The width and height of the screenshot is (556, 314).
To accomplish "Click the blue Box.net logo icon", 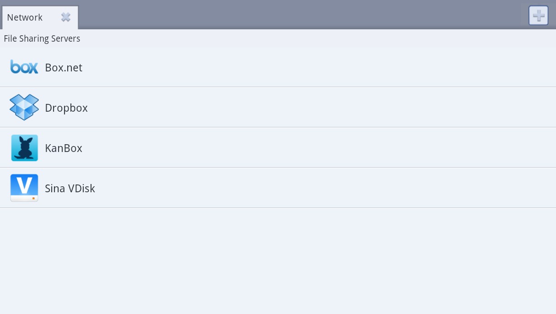I will coord(24,67).
